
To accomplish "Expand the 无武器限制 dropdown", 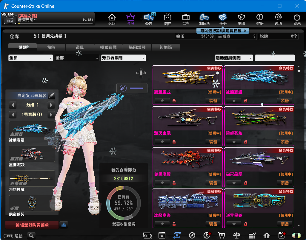I will (x=123, y=58).
